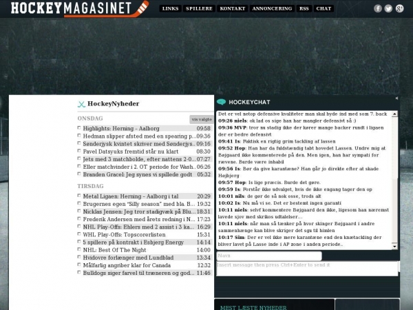This screenshot has height=310, width=413.
Task: Open 'Målfarlig angriber klar for Canada' article
Action: (x=127, y=265)
